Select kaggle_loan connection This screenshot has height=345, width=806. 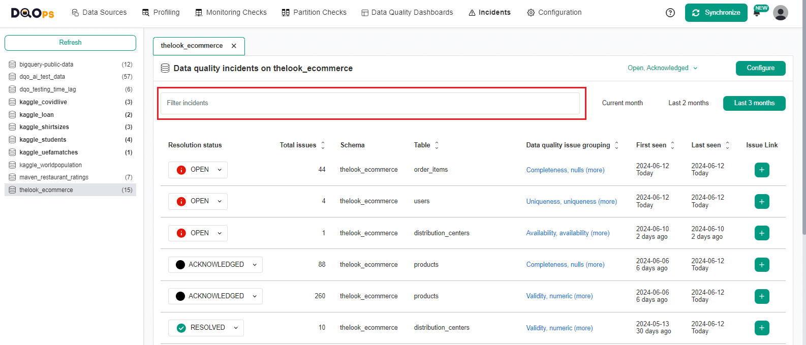click(70, 115)
